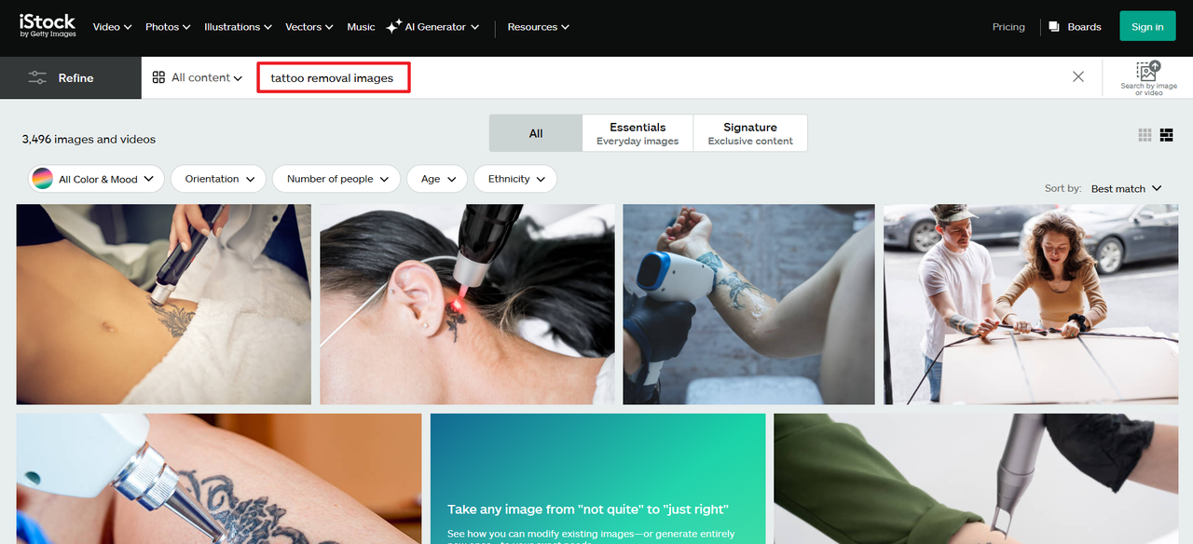Open the AI Generator menu
The width and height of the screenshot is (1193, 544).
click(x=433, y=27)
